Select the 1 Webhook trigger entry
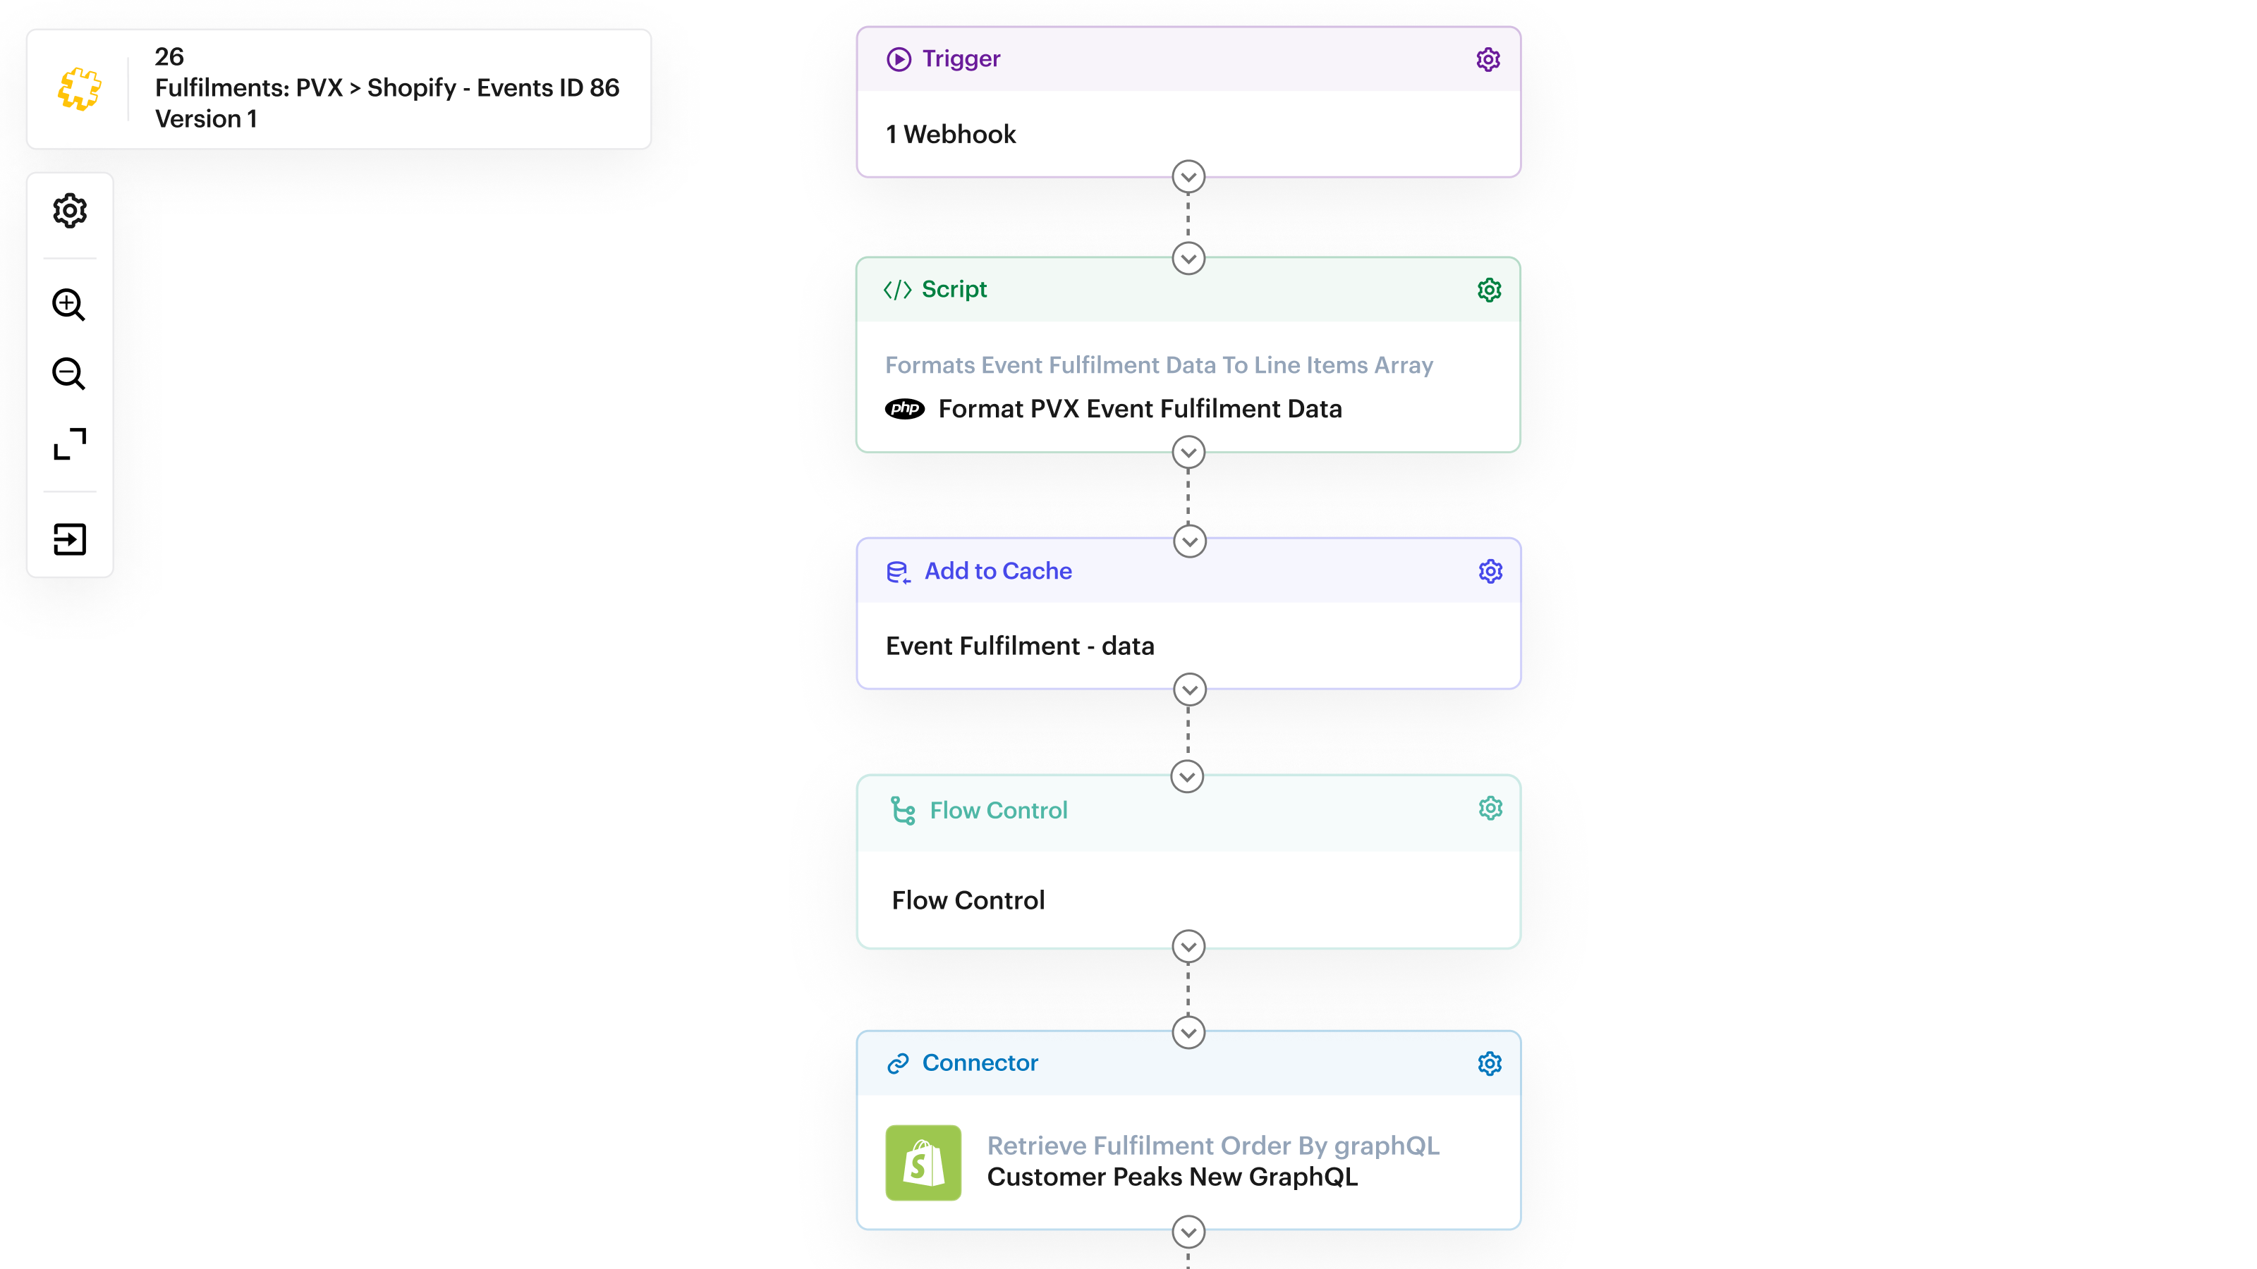Image resolution: width=2257 pixels, height=1269 pixels. click(x=951, y=135)
